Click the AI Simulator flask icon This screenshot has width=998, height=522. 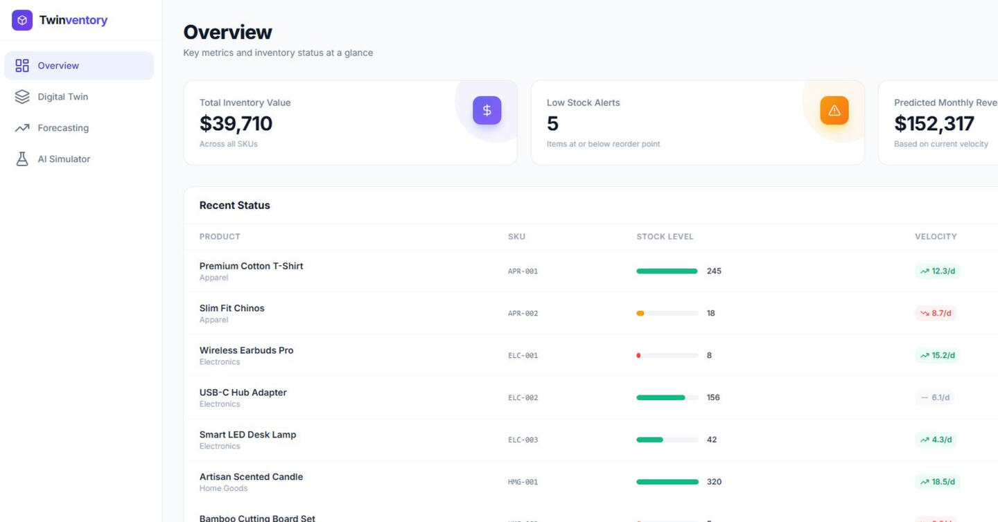click(x=22, y=159)
